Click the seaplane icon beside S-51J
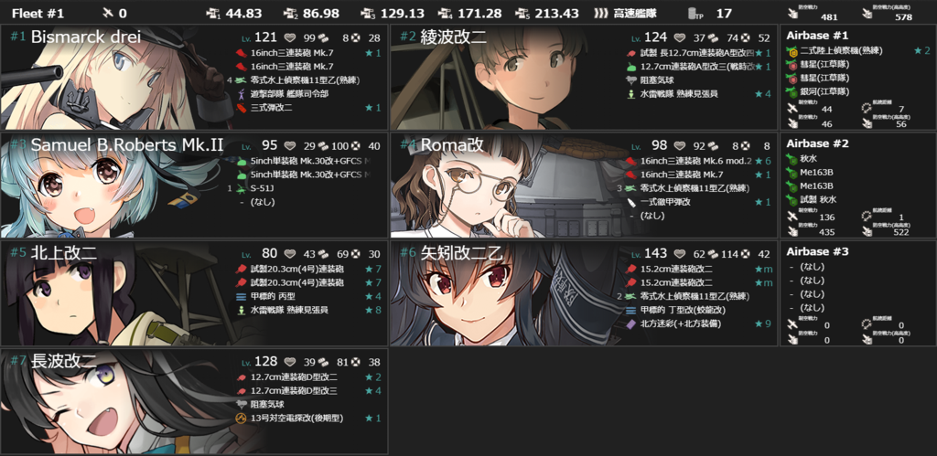 241,188
